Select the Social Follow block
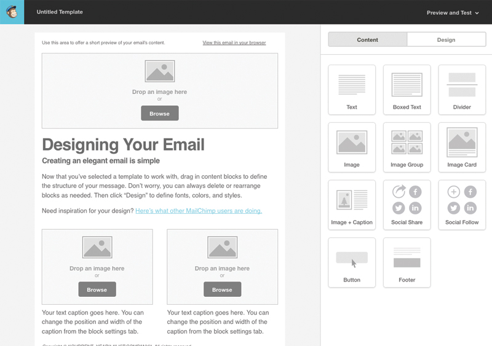492x346 pixels. (x=462, y=205)
